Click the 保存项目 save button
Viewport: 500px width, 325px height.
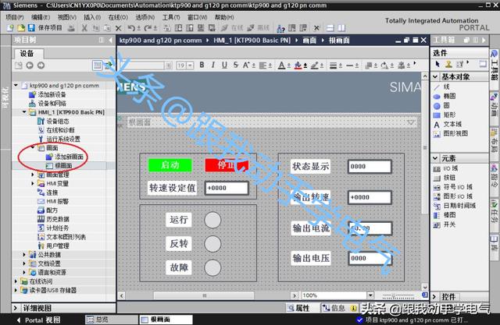pos(45,28)
